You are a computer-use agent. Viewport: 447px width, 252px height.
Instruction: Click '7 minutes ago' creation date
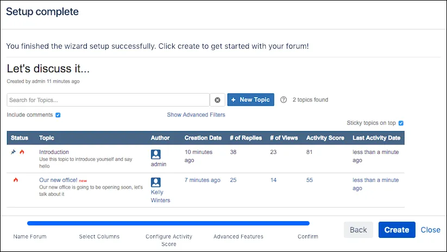tap(203, 180)
